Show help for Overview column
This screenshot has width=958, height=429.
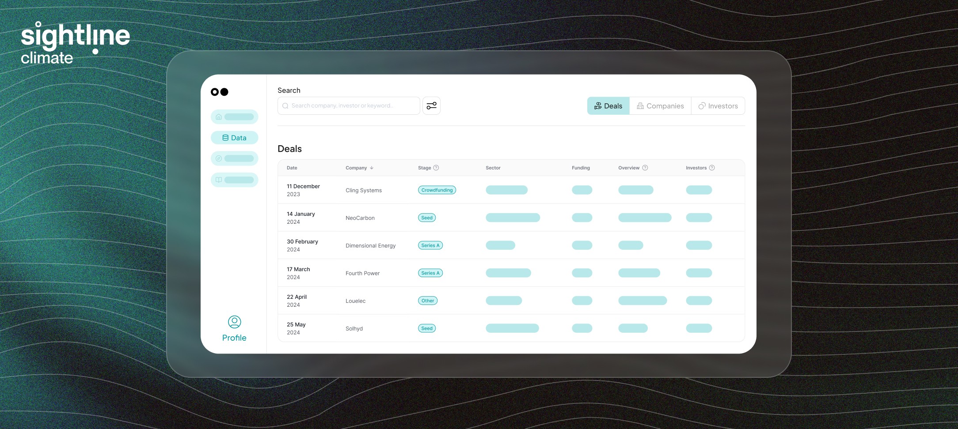645,168
